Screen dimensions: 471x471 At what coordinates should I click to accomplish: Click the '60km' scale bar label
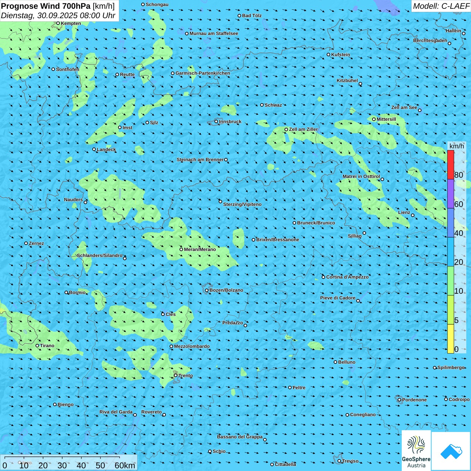[x=125, y=465]
